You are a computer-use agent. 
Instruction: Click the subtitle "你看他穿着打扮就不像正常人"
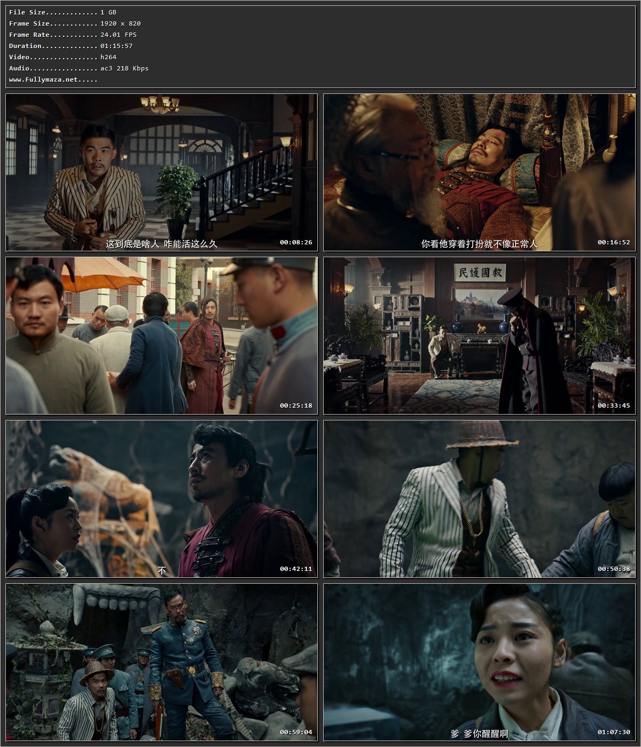[479, 244]
